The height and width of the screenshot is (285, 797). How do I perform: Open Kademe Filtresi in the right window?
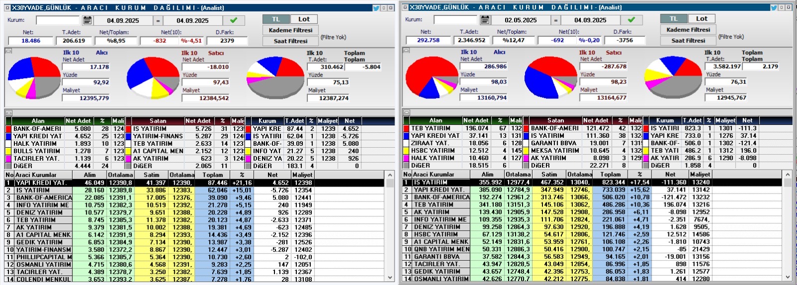click(x=688, y=30)
